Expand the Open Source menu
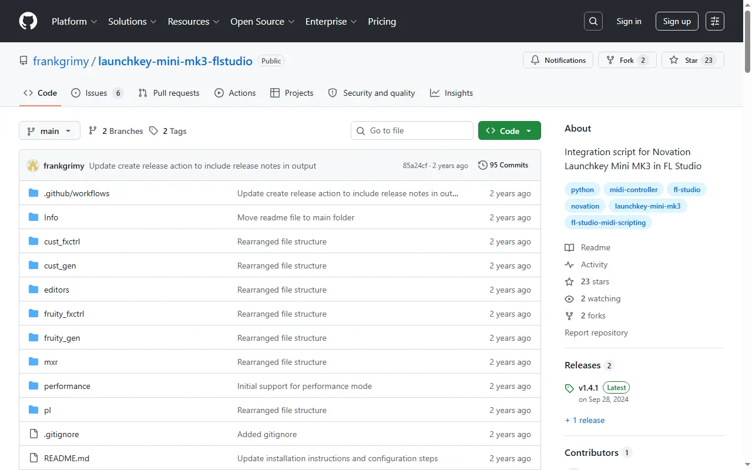 click(263, 21)
